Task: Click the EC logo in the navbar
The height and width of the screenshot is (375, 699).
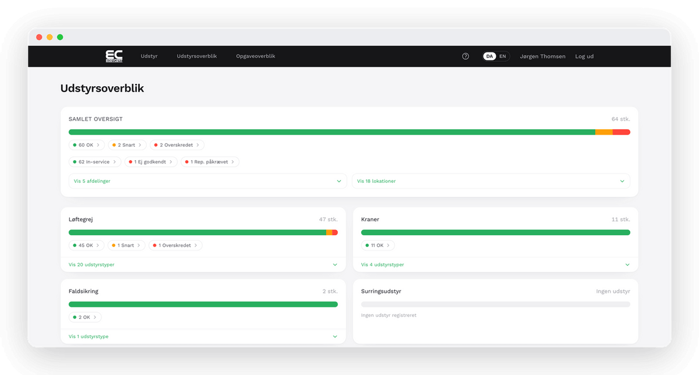Action: click(x=114, y=56)
